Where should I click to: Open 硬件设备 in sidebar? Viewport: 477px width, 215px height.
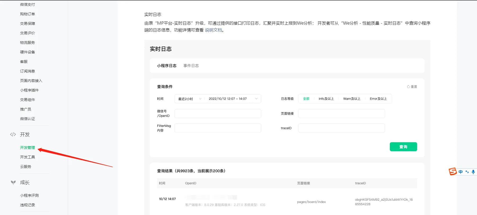pos(28,52)
